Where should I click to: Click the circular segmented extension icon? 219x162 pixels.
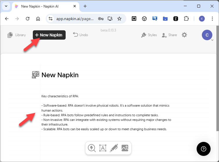tap(144, 19)
